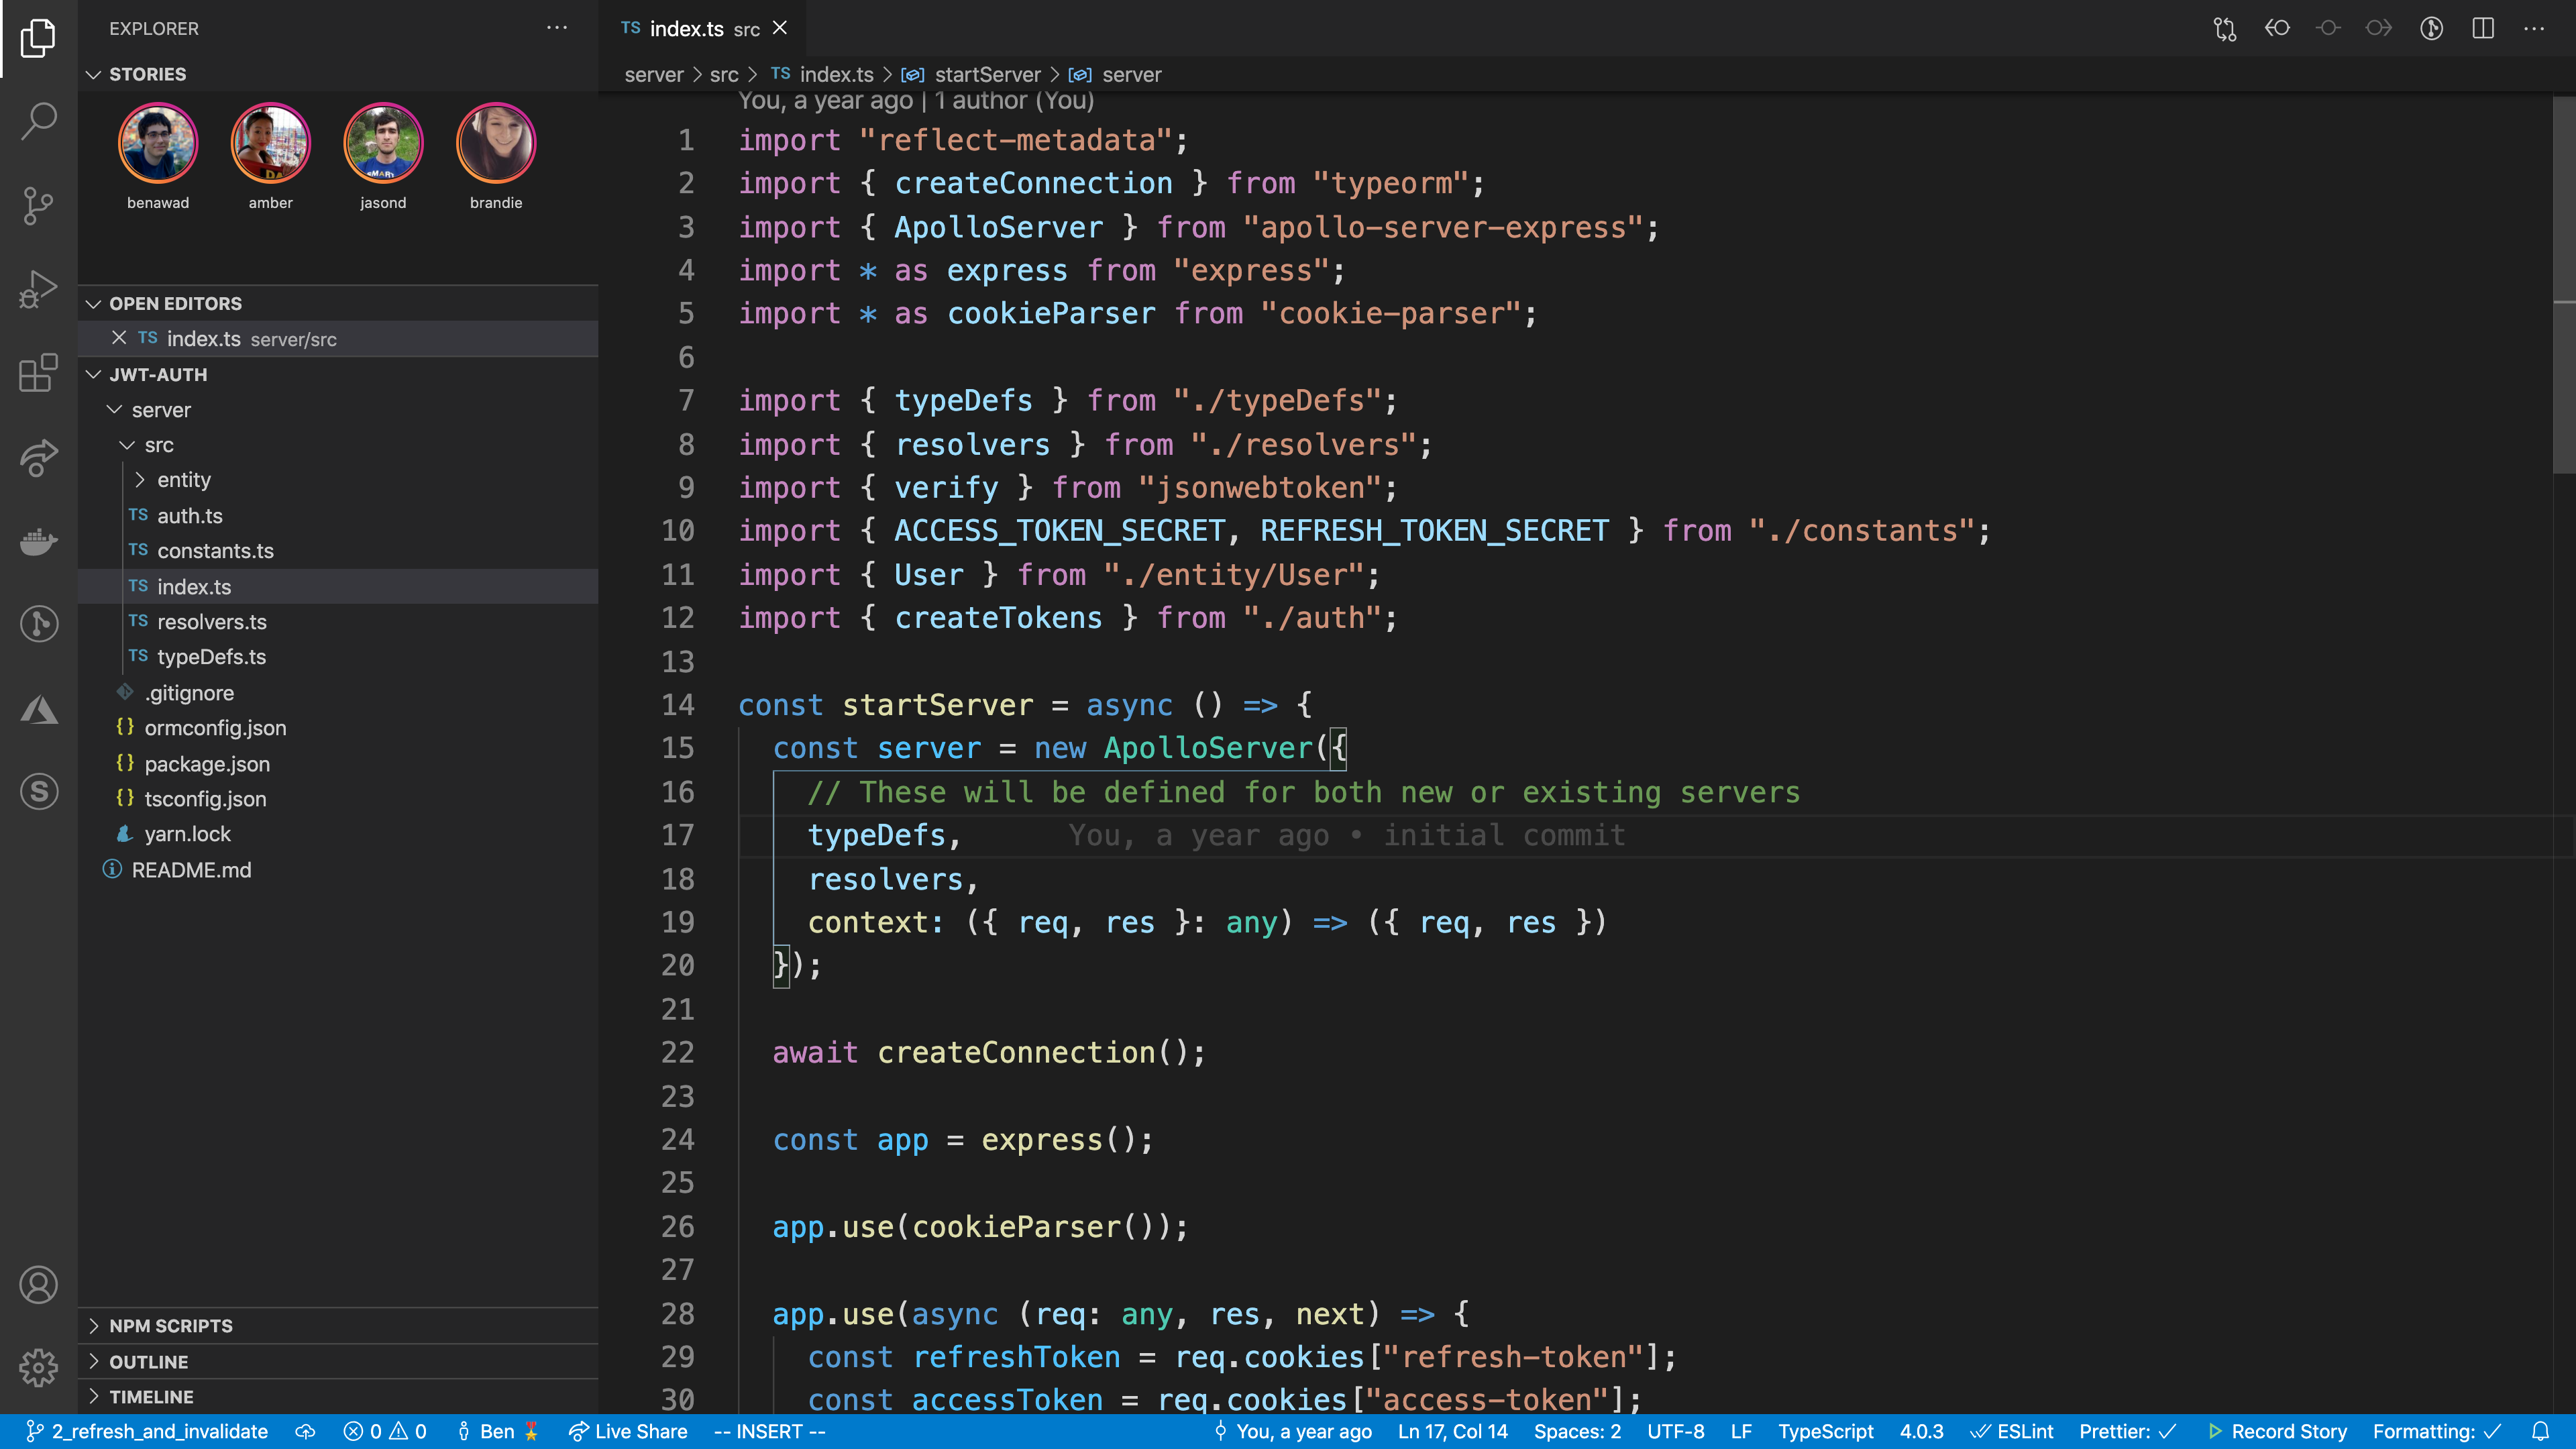This screenshot has width=2576, height=1449.
Task: Select the index.ts editor tab
Action: [687, 29]
